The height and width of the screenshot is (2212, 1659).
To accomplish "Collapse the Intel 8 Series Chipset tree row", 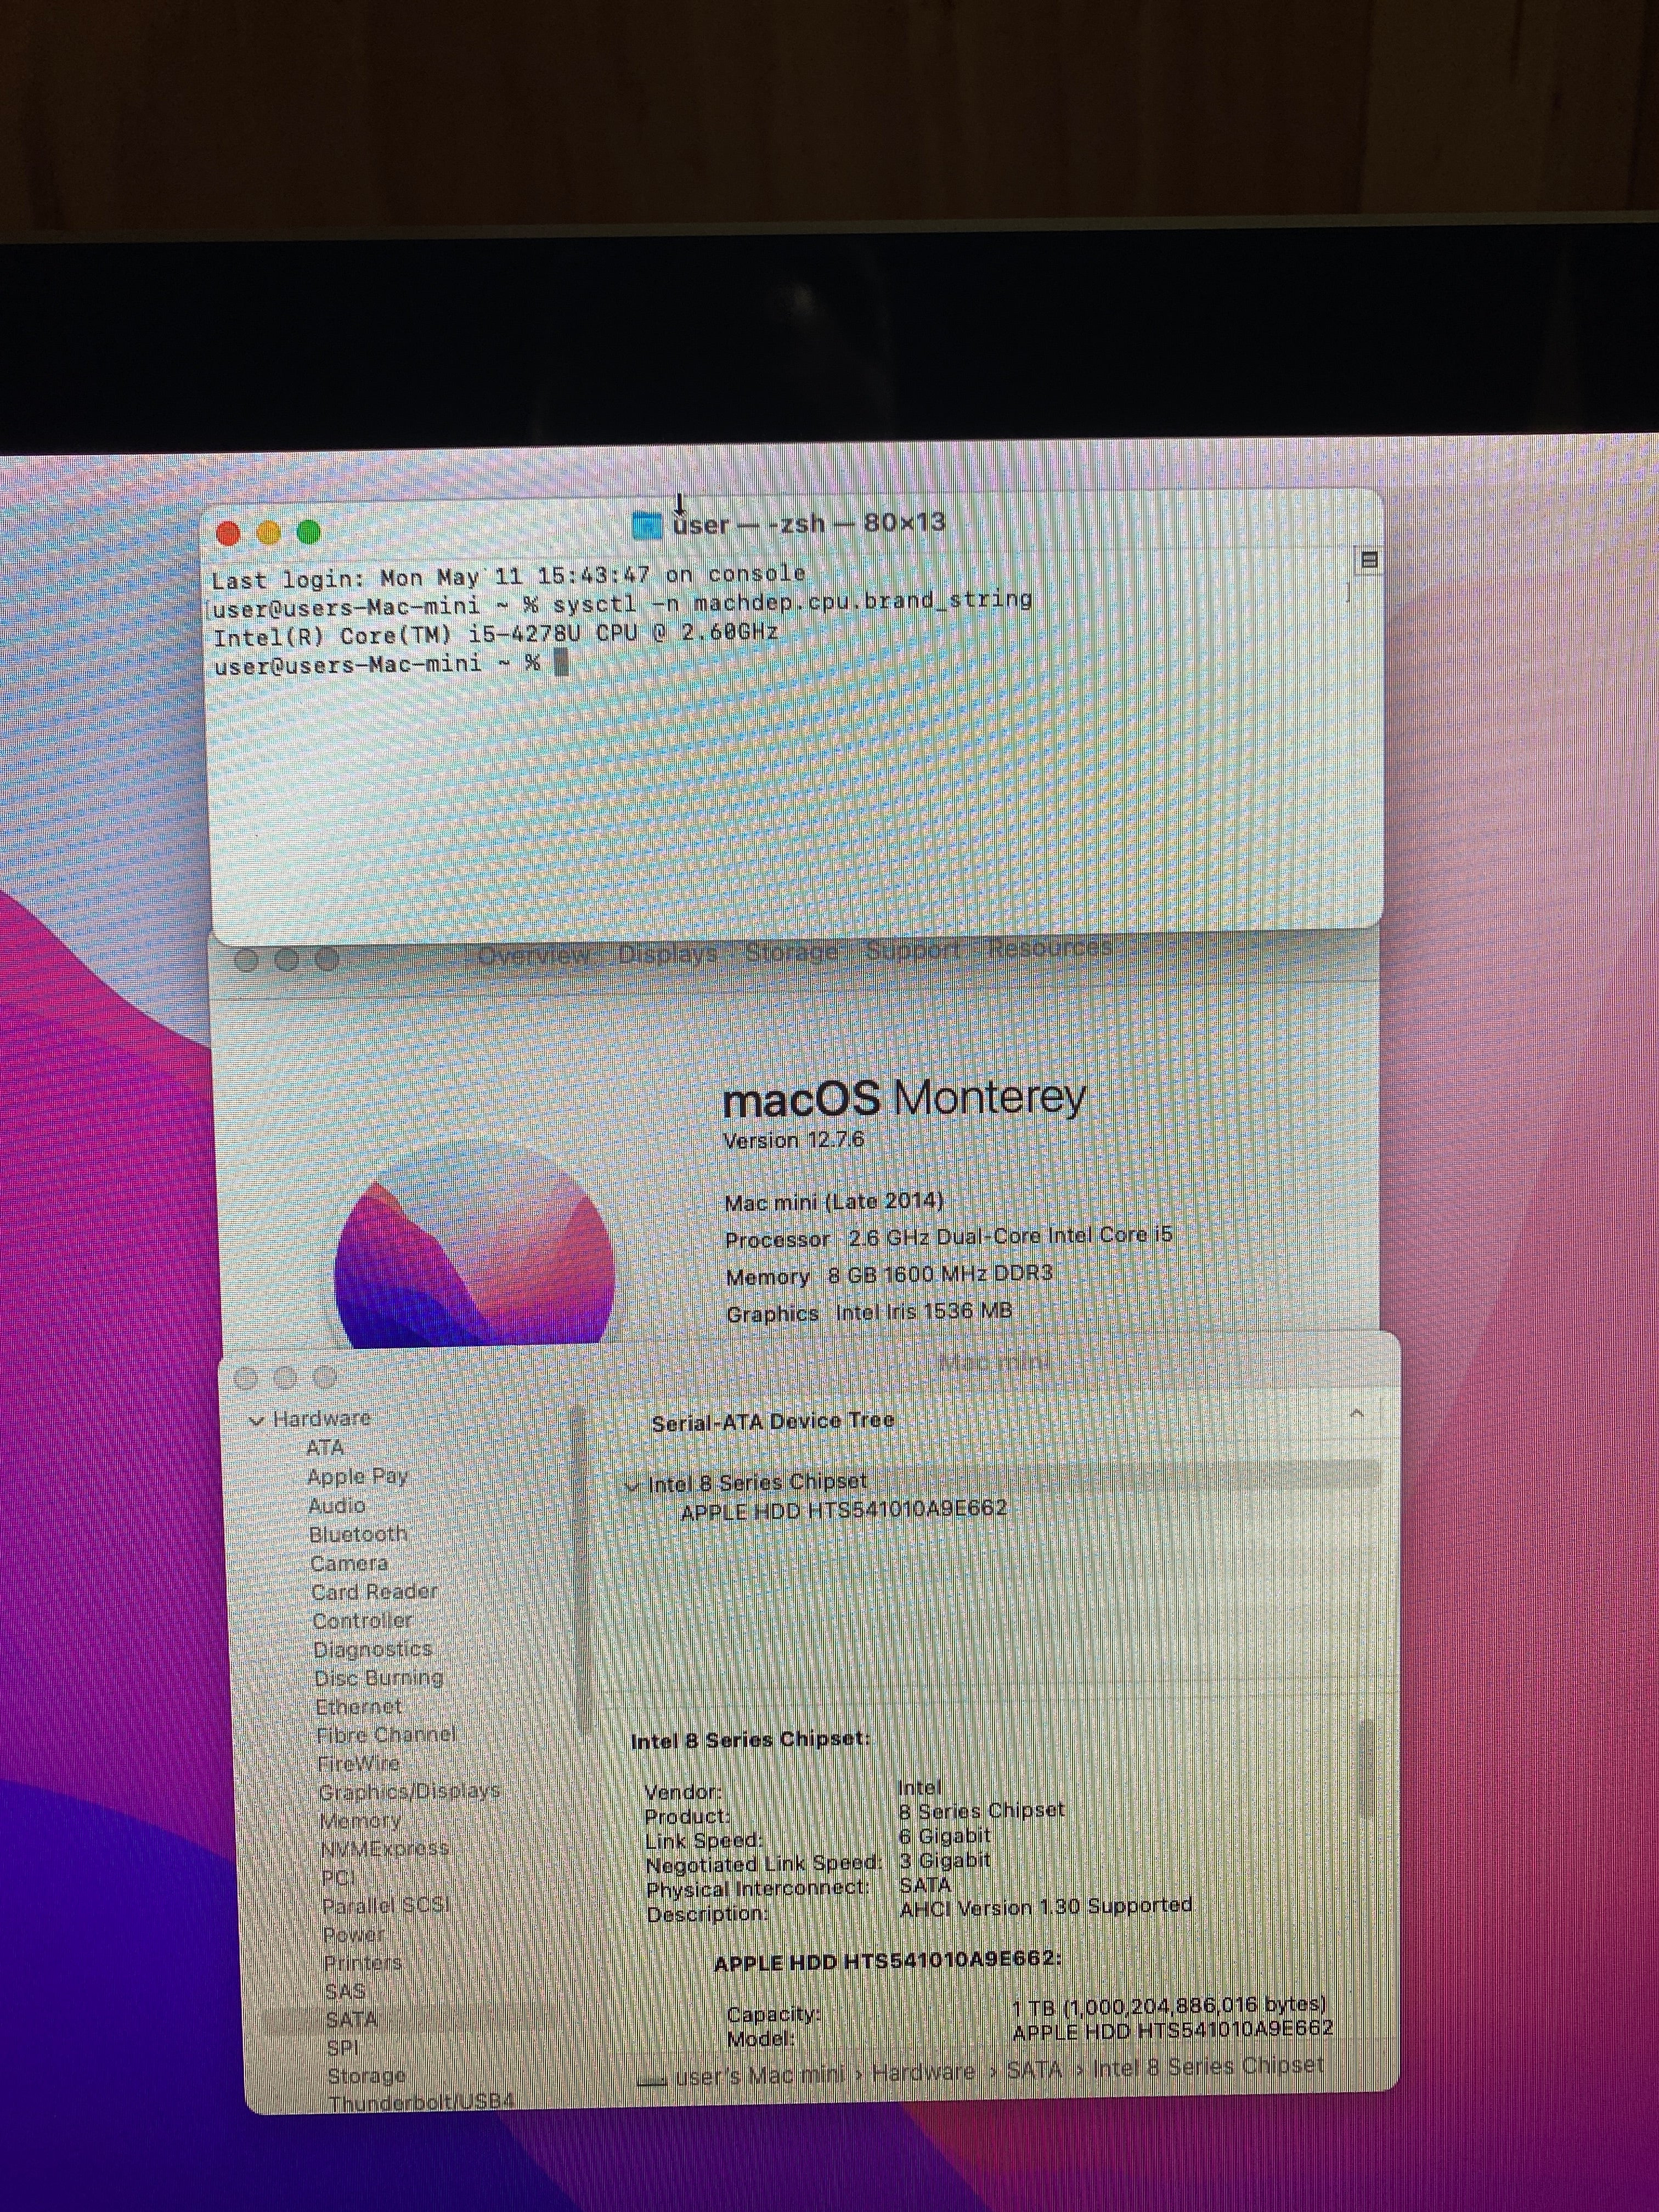I will tap(631, 1487).
